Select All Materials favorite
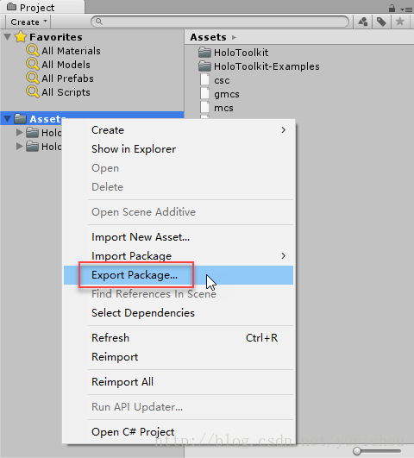The width and height of the screenshot is (414, 458). [x=71, y=51]
